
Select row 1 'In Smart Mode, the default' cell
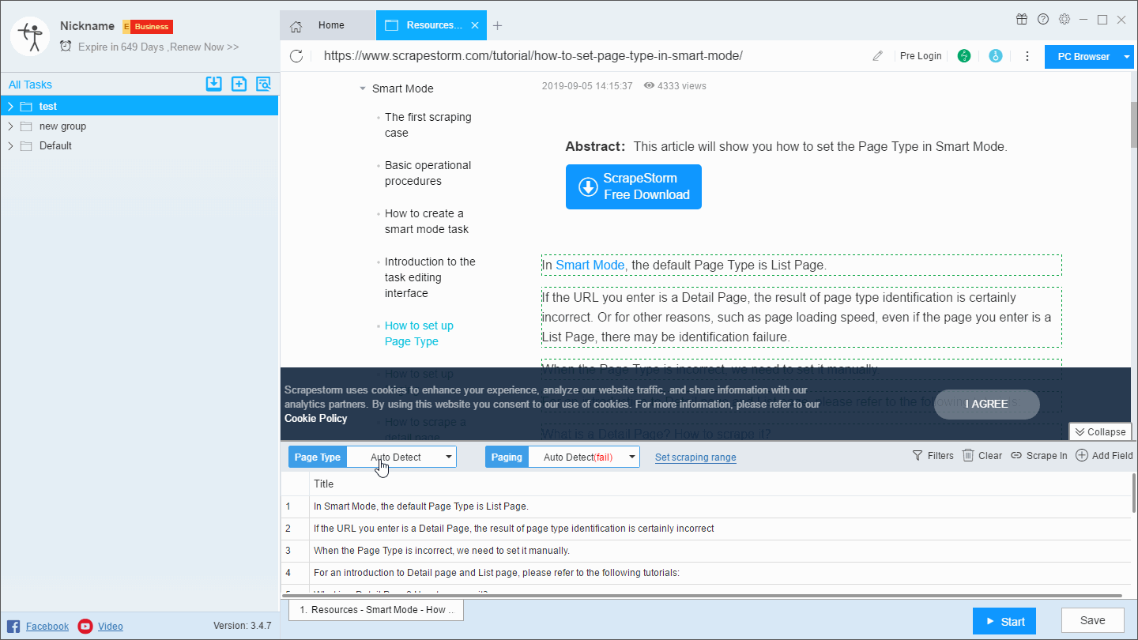[720, 506]
